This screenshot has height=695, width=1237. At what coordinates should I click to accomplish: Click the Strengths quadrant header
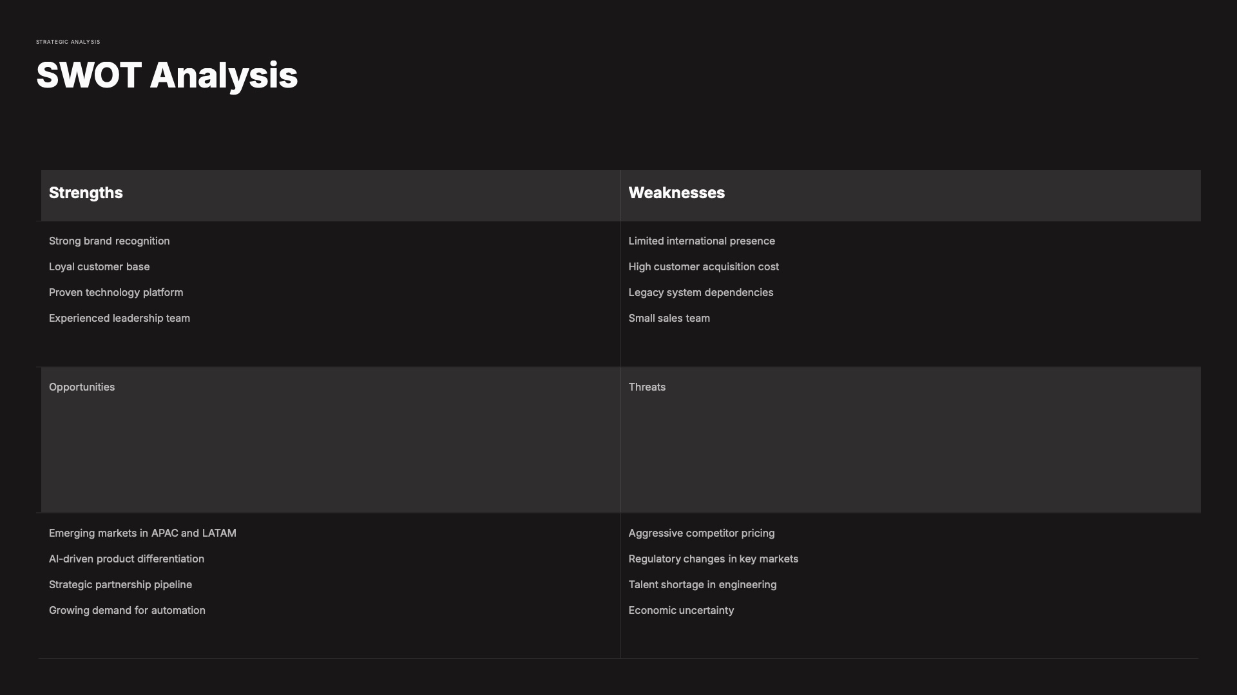coord(86,193)
